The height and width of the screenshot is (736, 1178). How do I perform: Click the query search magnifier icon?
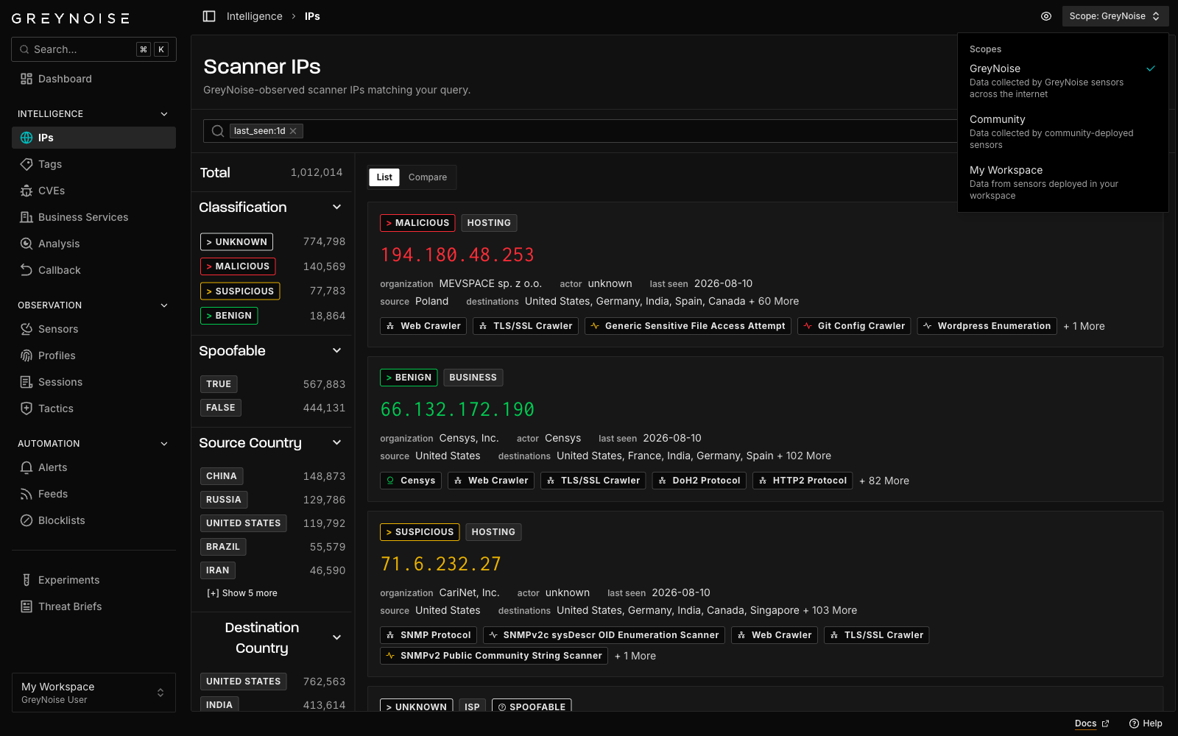pos(218,131)
